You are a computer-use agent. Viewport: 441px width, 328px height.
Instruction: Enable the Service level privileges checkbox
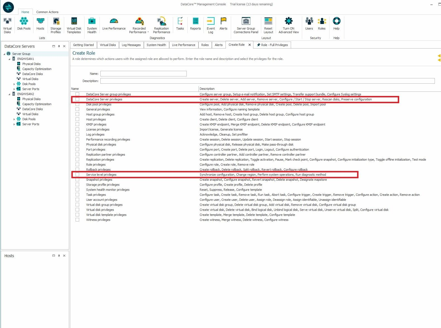click(x=77, y=175)
